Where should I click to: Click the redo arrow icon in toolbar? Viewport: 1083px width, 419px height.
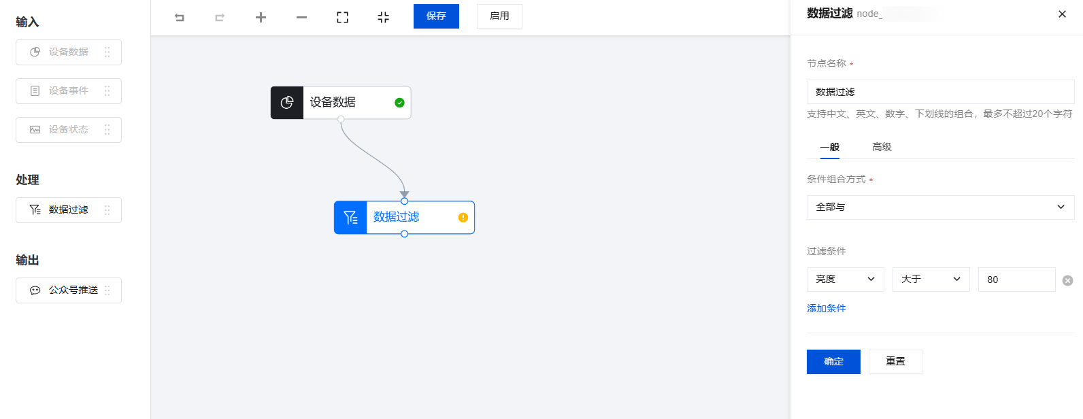(220, 18)
